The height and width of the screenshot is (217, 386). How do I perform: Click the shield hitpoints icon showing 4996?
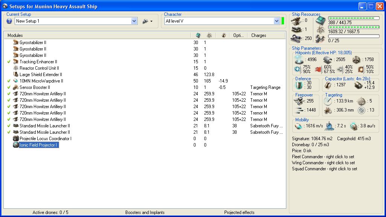tap(299, 60)
